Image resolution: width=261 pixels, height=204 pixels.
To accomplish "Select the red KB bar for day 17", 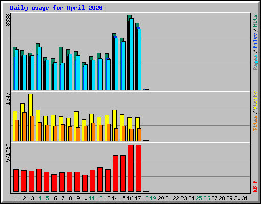I will [138, 168].
